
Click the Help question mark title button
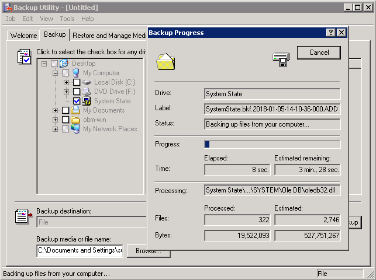click(331, 33)
